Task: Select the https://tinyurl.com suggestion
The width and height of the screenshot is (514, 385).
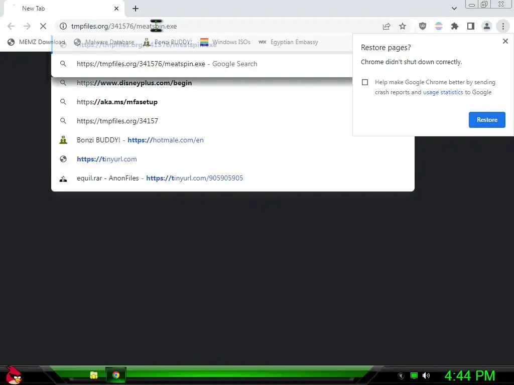Action: pyautogui.click(x=233, y=159)
